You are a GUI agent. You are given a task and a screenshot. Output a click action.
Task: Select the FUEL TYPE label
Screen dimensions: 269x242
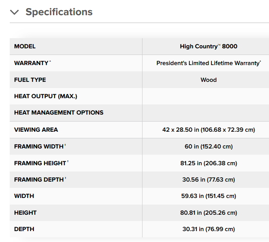click(x=30, y=80)
